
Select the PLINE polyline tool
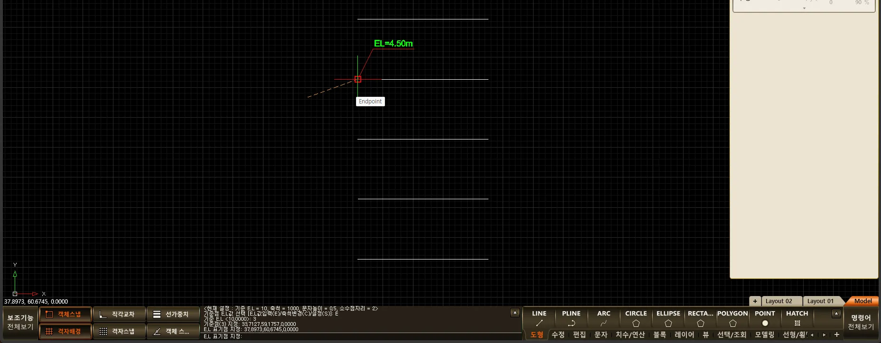pos(571,318)
